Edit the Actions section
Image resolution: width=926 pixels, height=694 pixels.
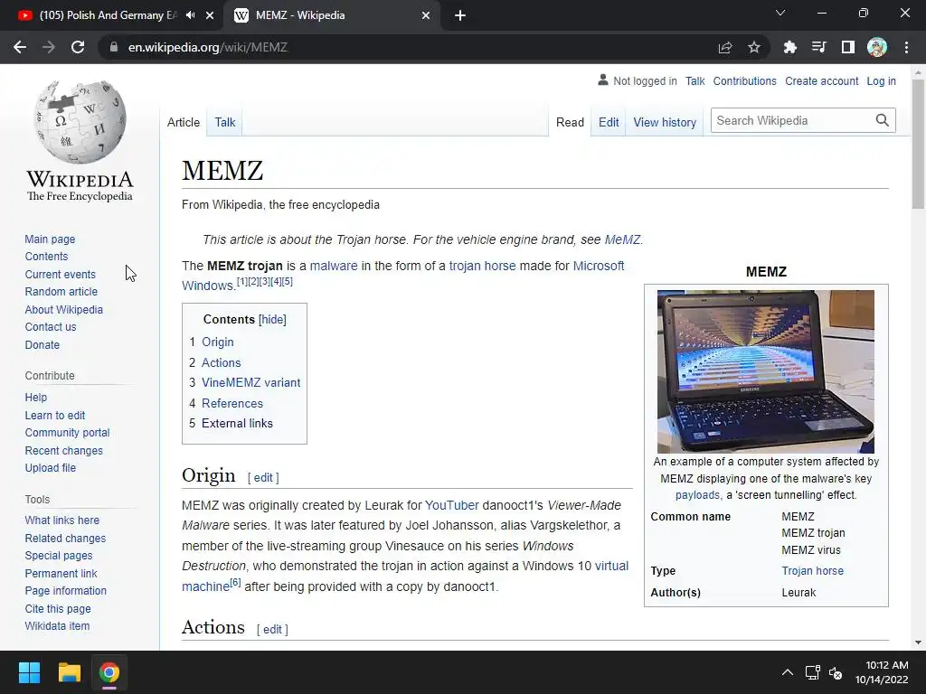[272, 629]
